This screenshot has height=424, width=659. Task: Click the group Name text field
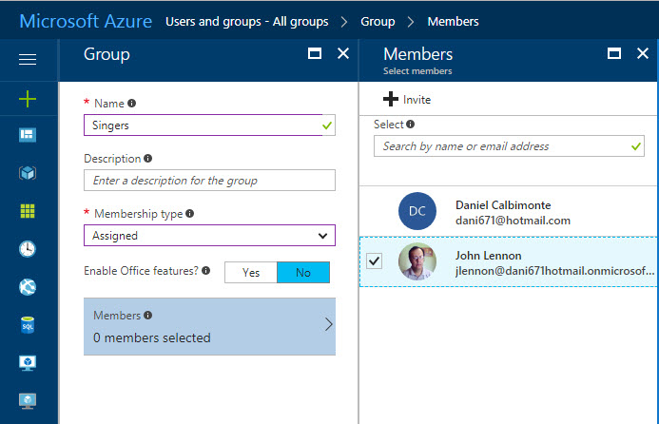pos(202,125)
